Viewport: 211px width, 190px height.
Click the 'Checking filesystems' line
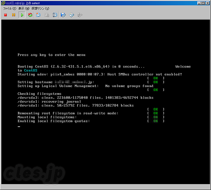[x=39, y=94]
